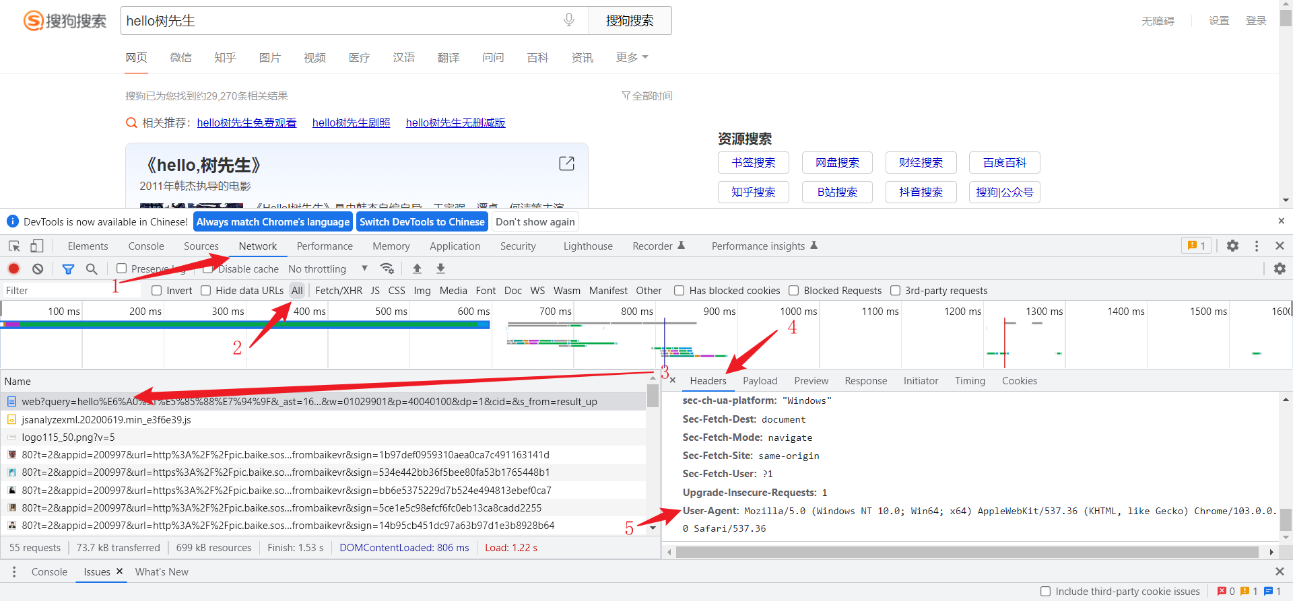Click the 百度百科 resource button
This screenshot has width=1293, height=601.
click(1004, 162)
